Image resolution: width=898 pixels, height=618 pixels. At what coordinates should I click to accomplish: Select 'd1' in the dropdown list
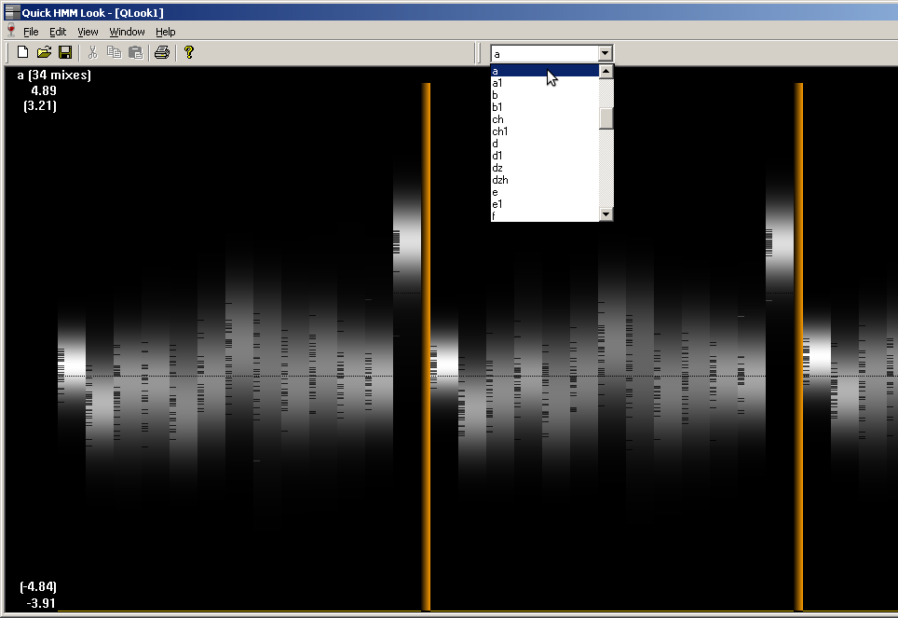coord(545,155)
